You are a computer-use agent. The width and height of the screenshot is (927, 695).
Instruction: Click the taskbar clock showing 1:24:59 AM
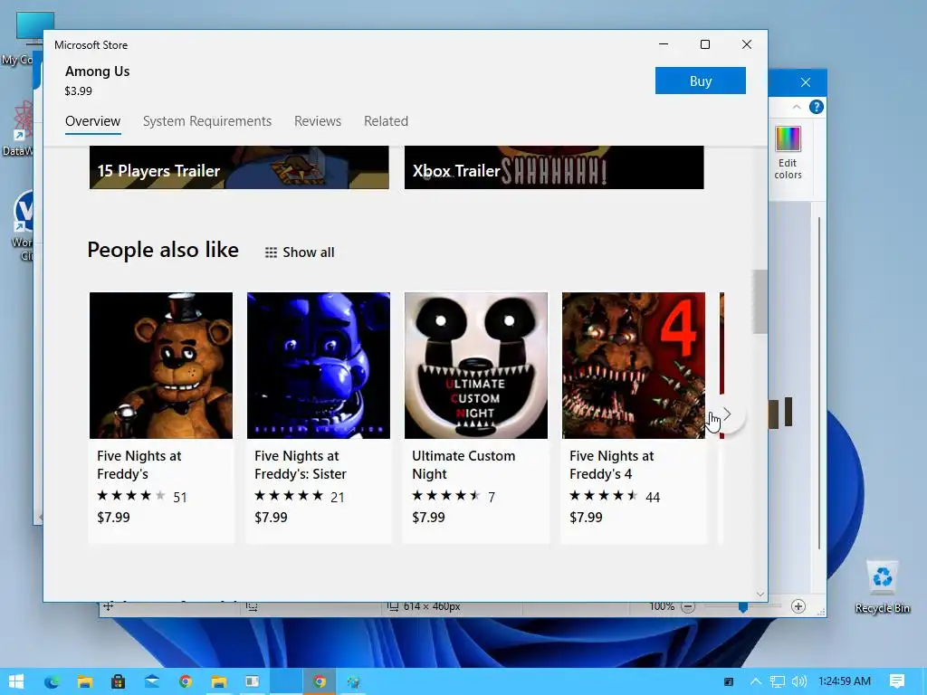845,681
